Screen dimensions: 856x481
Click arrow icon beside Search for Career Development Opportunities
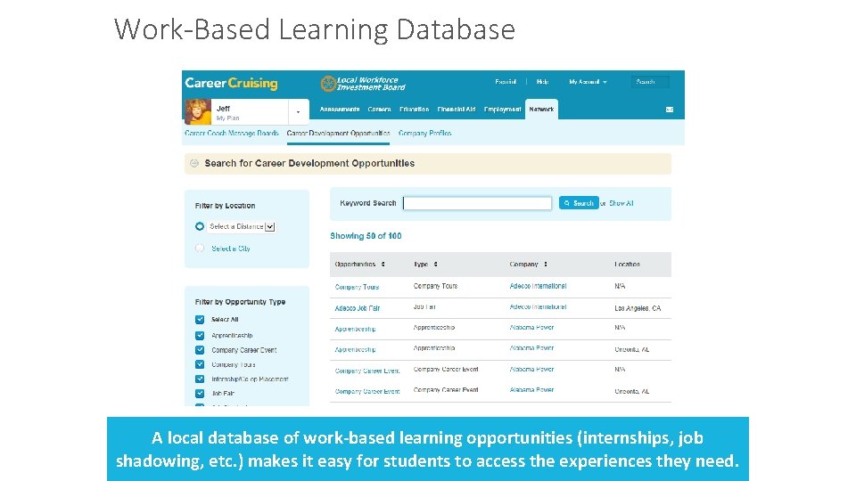[x=193, y=163]
